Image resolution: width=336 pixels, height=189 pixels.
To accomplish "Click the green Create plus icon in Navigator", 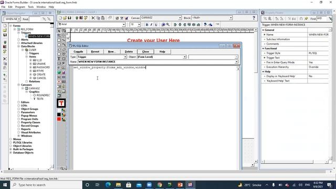I will click(5, 75).
